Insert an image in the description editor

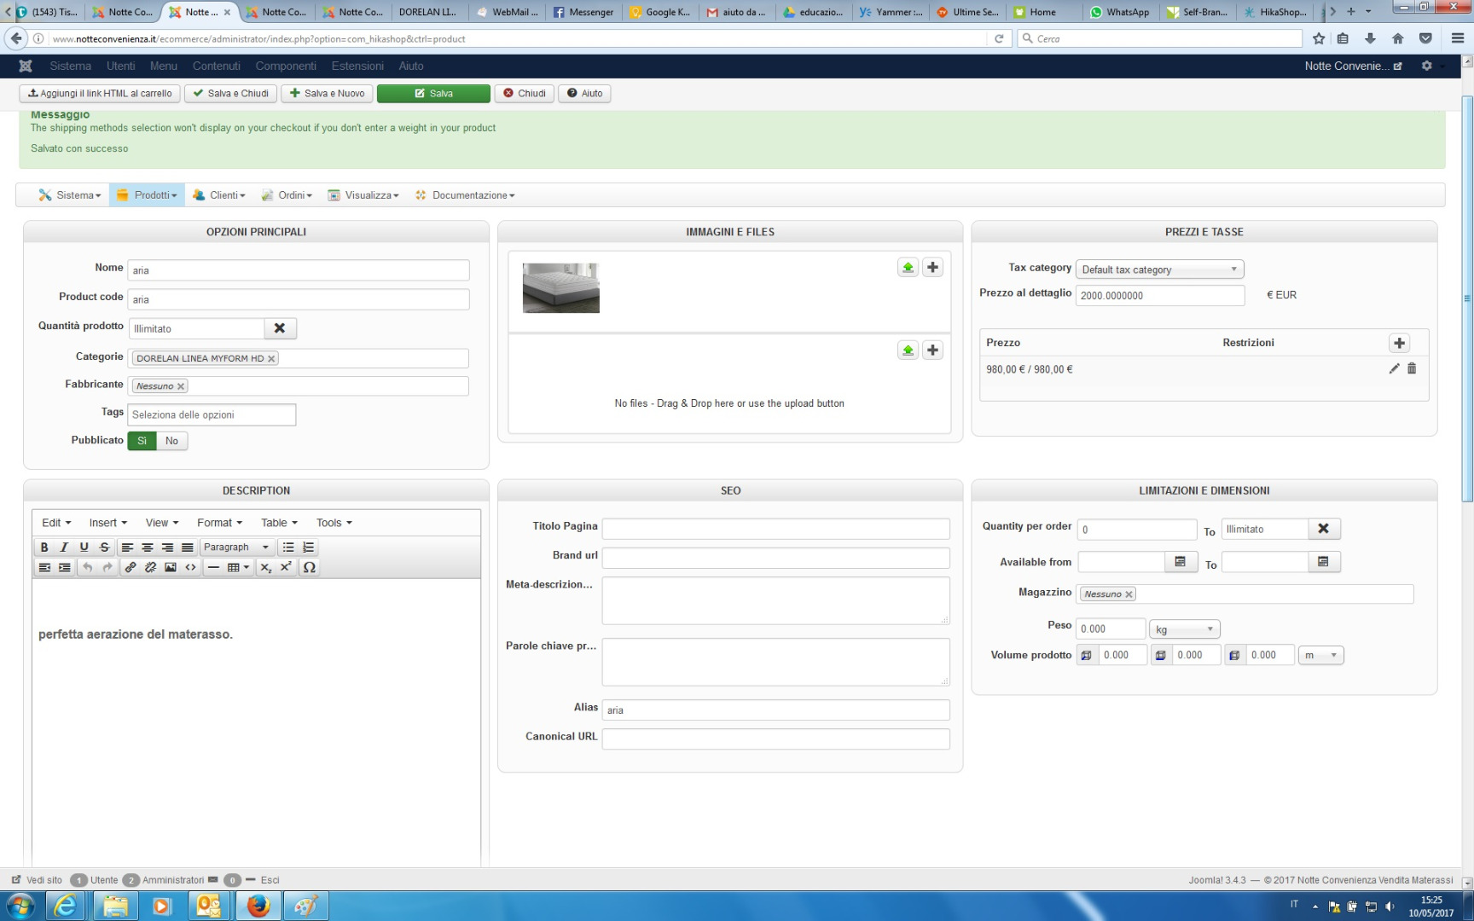coord(171,567)
